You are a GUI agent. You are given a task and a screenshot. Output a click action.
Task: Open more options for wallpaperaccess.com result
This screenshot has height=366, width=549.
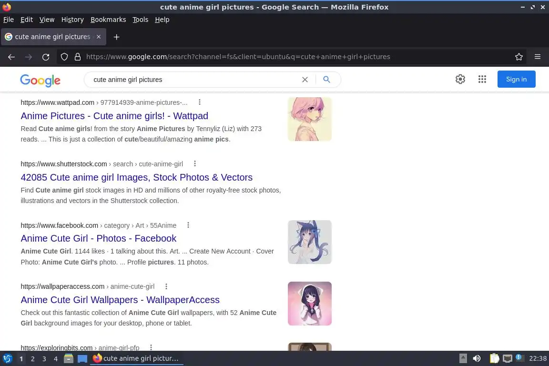coord(166,286)
